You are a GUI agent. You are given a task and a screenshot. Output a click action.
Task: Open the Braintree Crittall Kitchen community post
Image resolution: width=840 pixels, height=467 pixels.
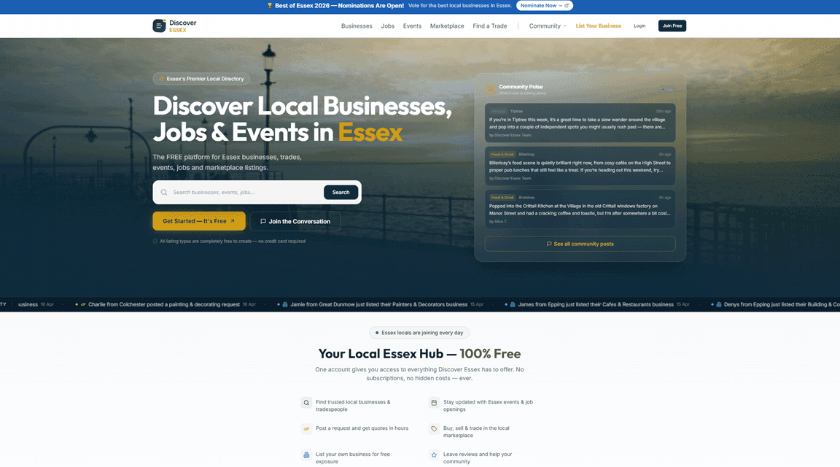[580, 210]
